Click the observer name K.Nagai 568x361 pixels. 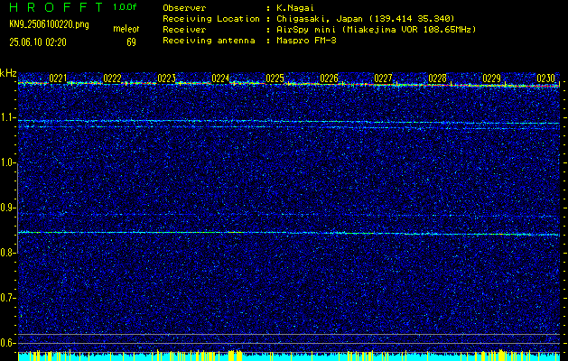pyautogui.click(x=294, y=8)
